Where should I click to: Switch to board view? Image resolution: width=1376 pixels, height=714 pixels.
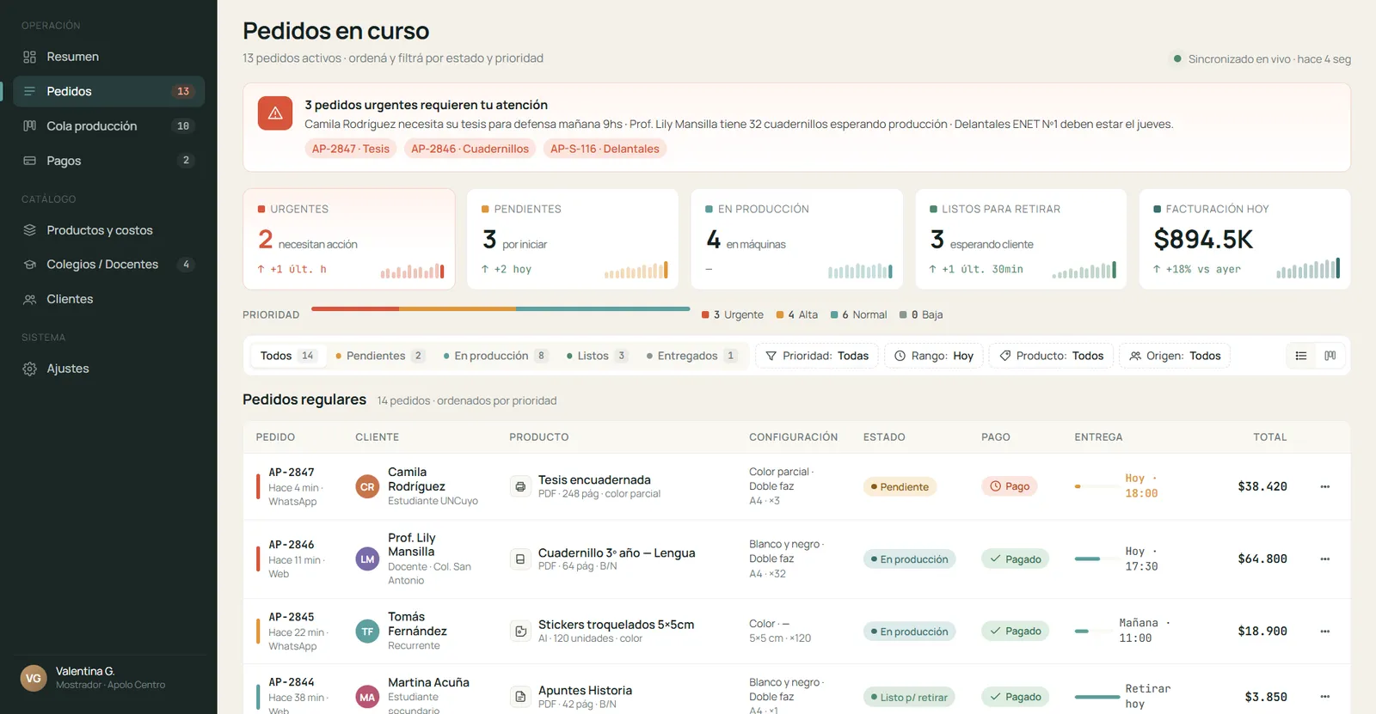[1330, 356]
